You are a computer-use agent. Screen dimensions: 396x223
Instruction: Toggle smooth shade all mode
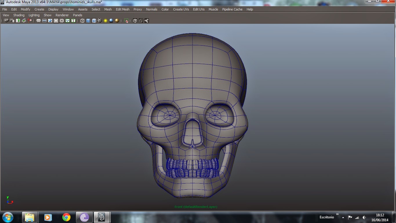point(88,20)
